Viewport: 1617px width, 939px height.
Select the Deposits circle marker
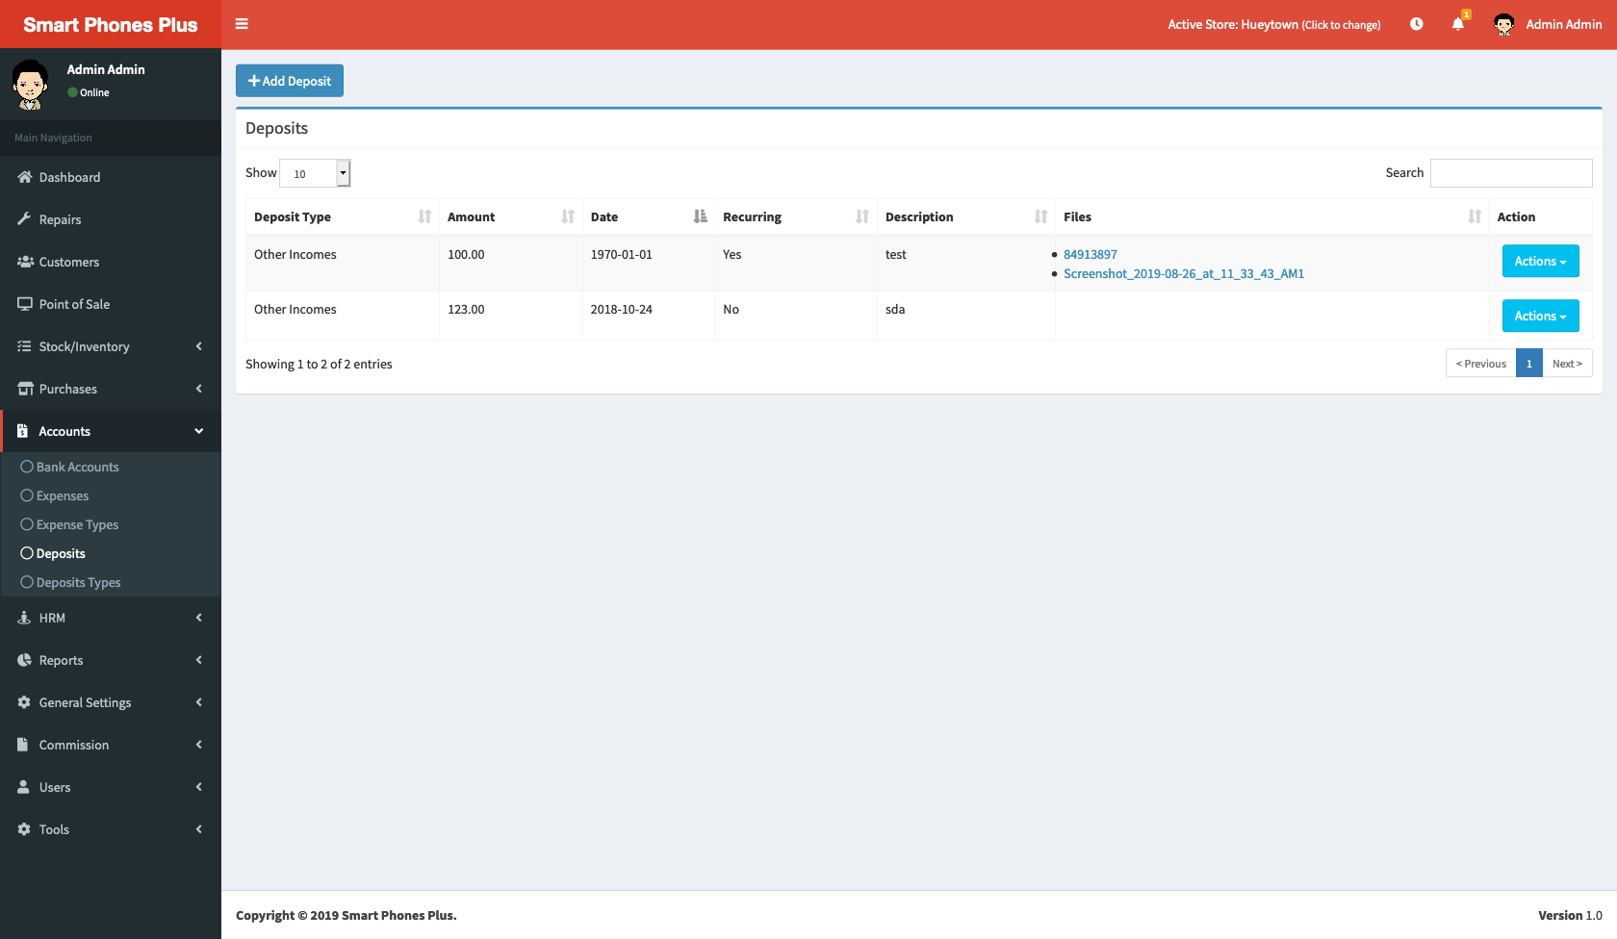[27, 553]
